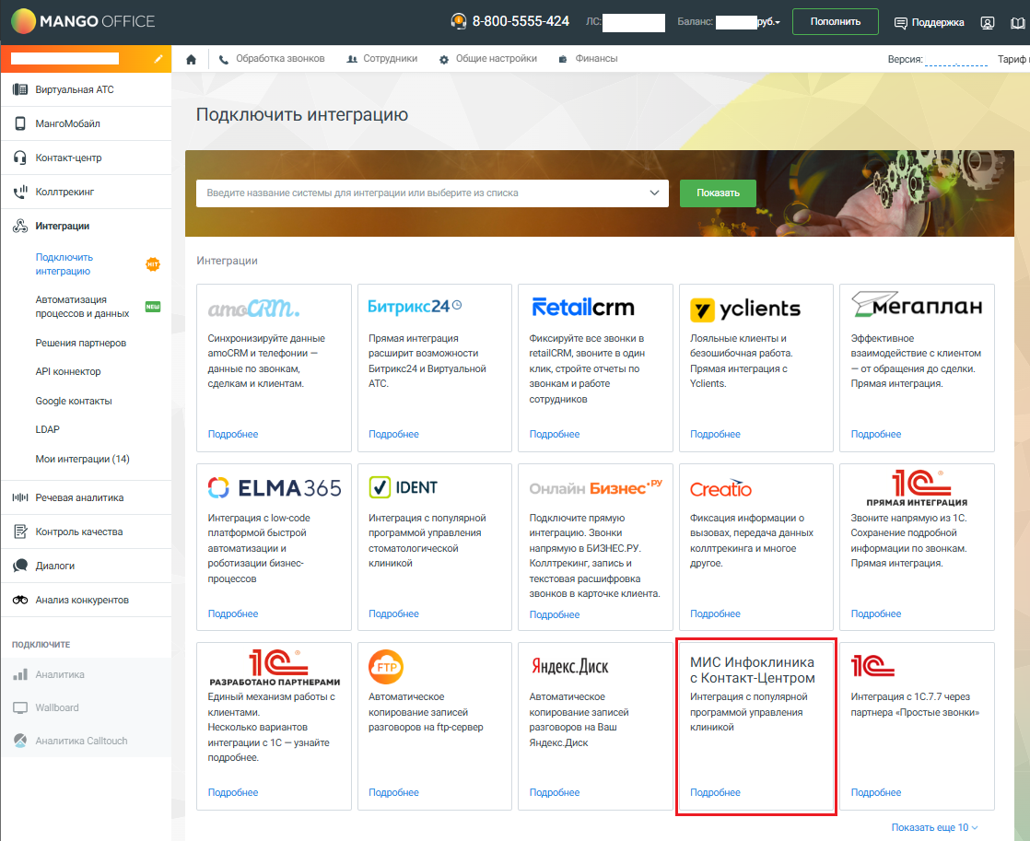
Task: Click the Виртуальная АТС sidebar icon
Action: click(x=20, y=89)
